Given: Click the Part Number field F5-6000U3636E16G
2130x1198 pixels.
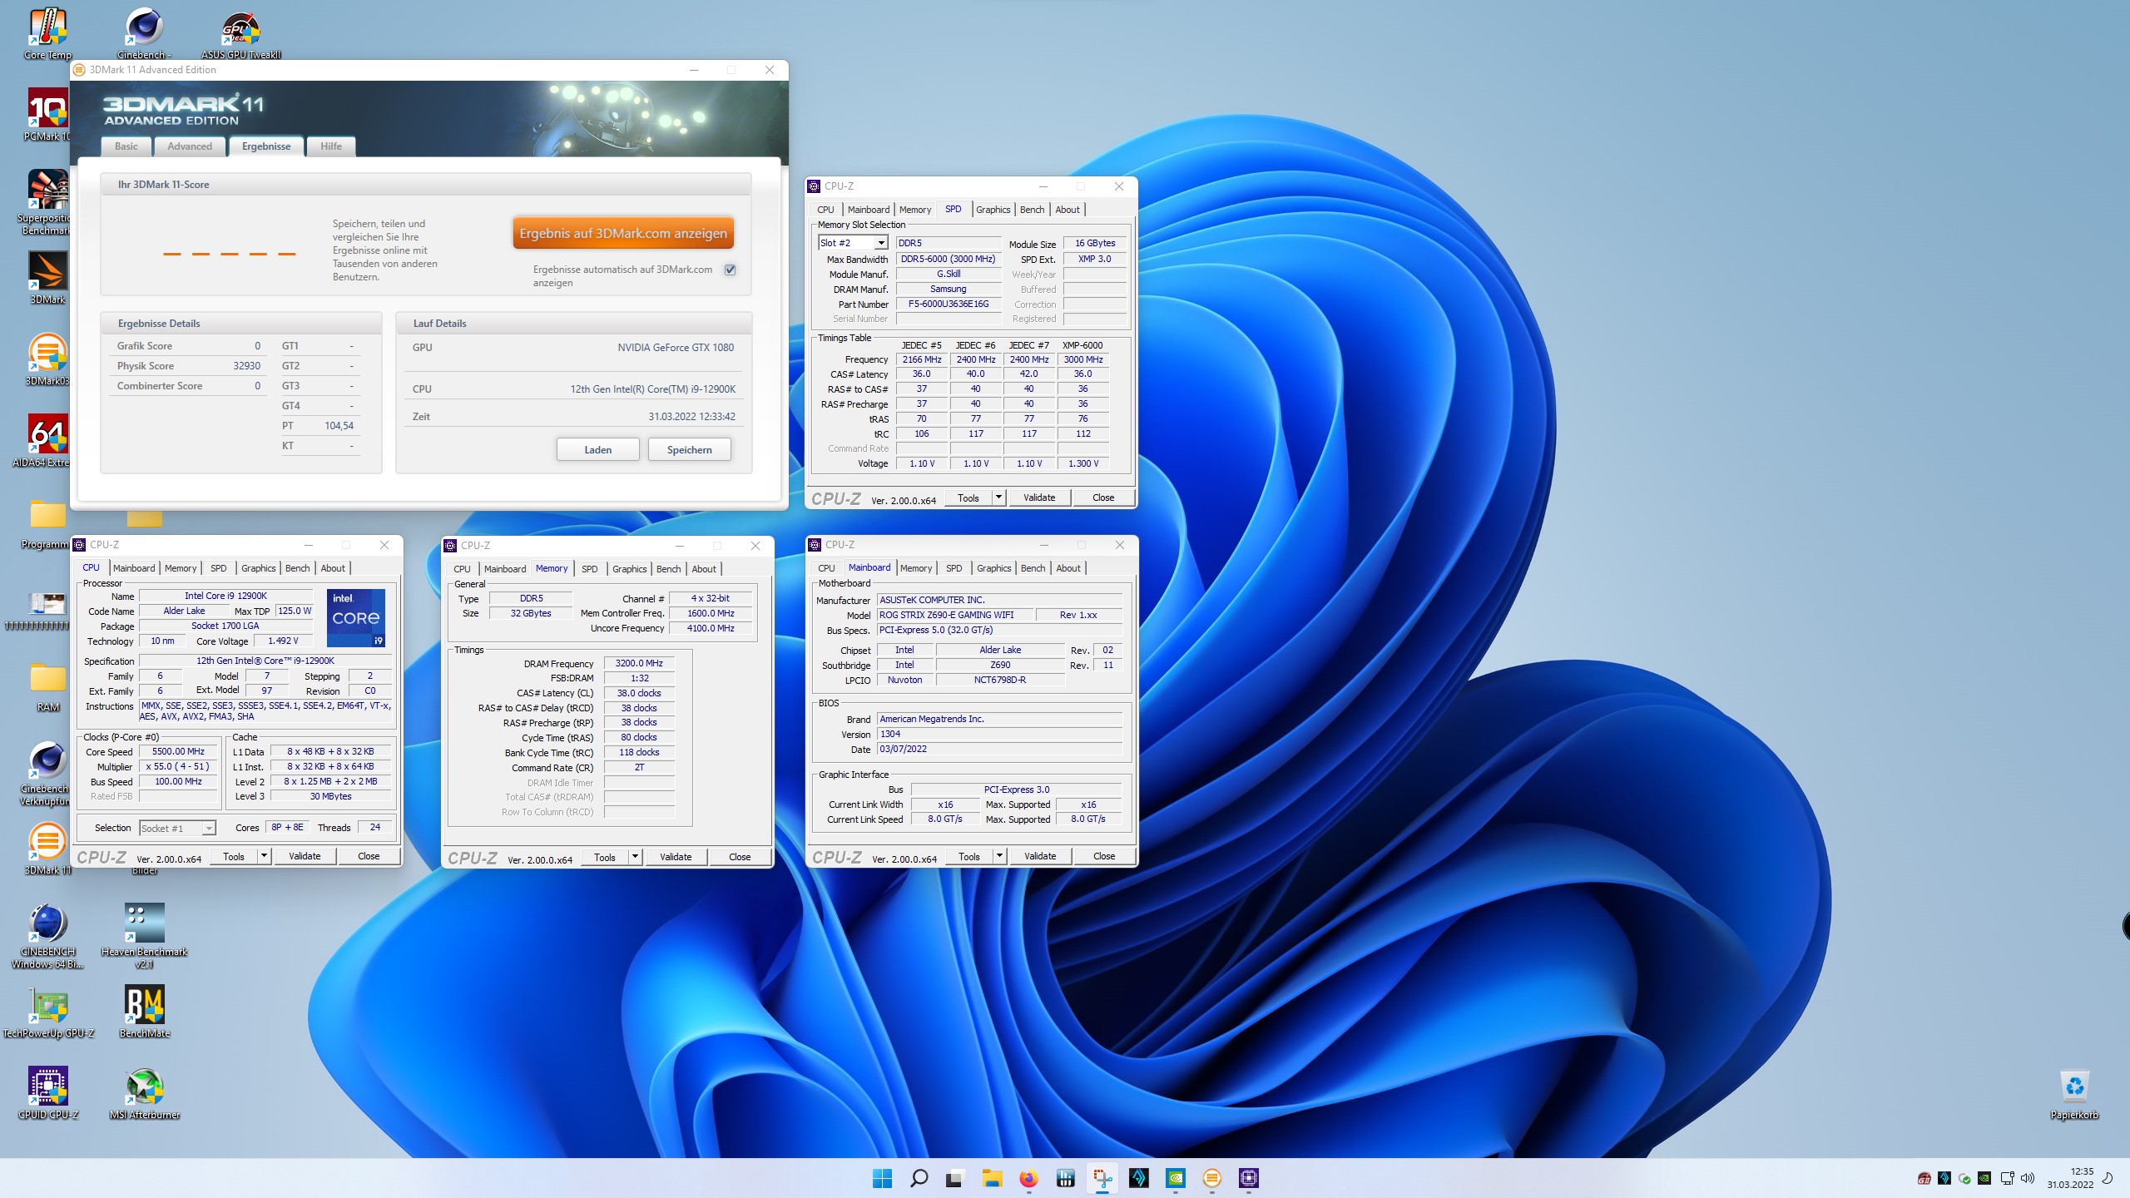Looking at the screenshot, I should point(949,304).
